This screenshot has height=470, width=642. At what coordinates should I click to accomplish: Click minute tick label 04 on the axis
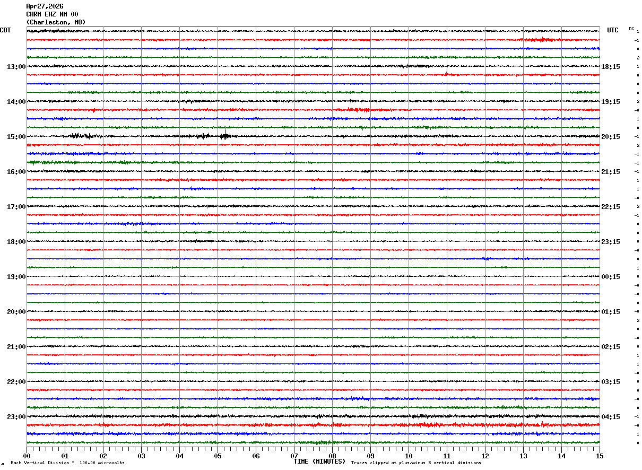[179, 456]
